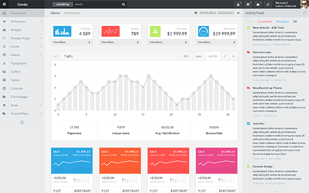The height and width of the screenshot is (193, 309).
Task: Click the hamburger menu icon
Action: pos(4,4)
